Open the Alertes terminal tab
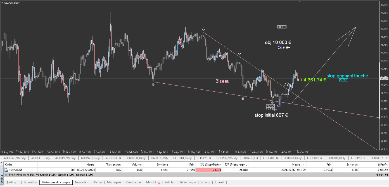Image resolution: width=389 pixels, height=187 pixels. (x=98, y=182)
